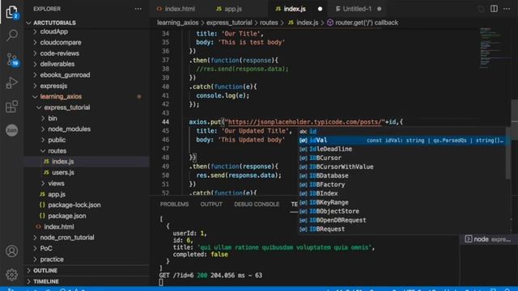Image resolution: width=518 pixels, height=291 pixels.
Task: Select the IDBFactory suggestion
Action: pos(401,185)
